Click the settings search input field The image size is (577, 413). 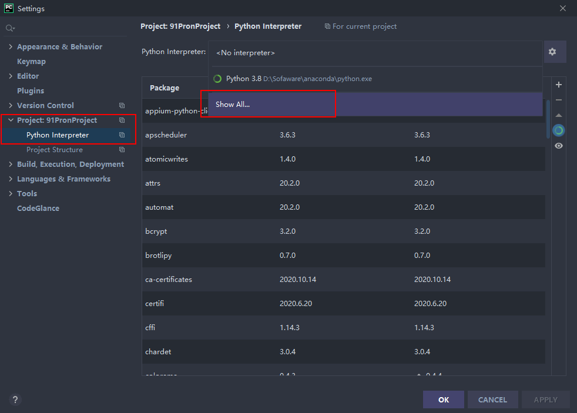[x=66, y=28]
